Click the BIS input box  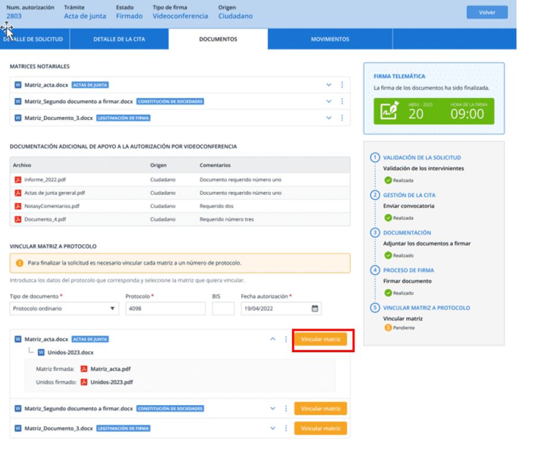223,308
